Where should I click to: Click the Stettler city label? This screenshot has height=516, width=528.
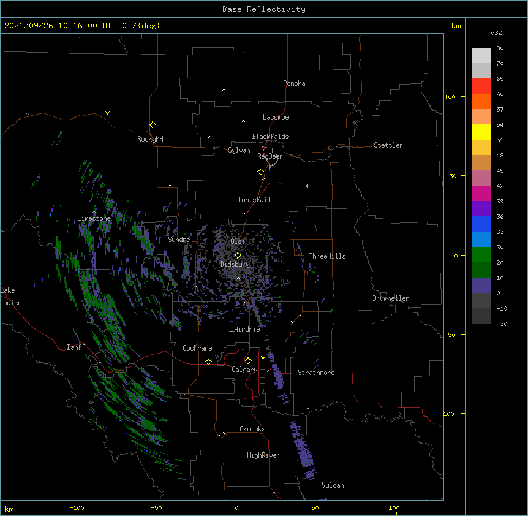388,145
